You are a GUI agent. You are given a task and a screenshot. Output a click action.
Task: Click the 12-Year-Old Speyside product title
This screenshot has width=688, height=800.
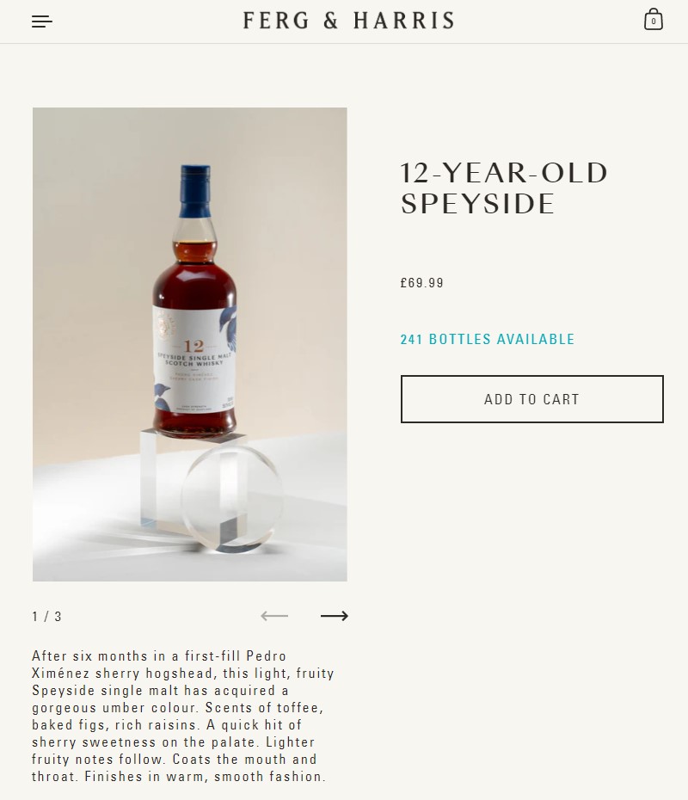coord(504,188)
